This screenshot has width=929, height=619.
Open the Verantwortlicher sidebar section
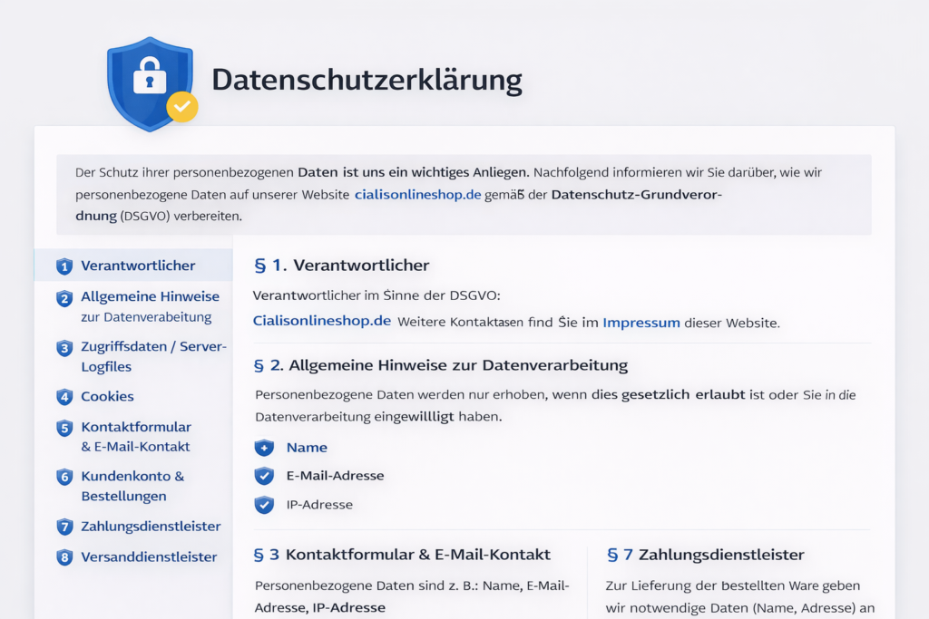point(138,266)
